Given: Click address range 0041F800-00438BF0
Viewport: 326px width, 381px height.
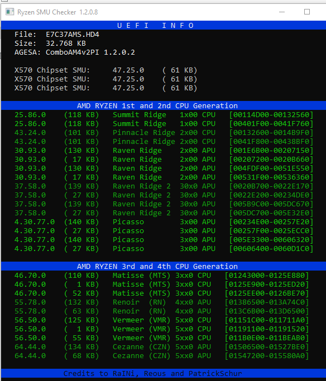Looking at the screenshot, I should click(x=271, y=142).
